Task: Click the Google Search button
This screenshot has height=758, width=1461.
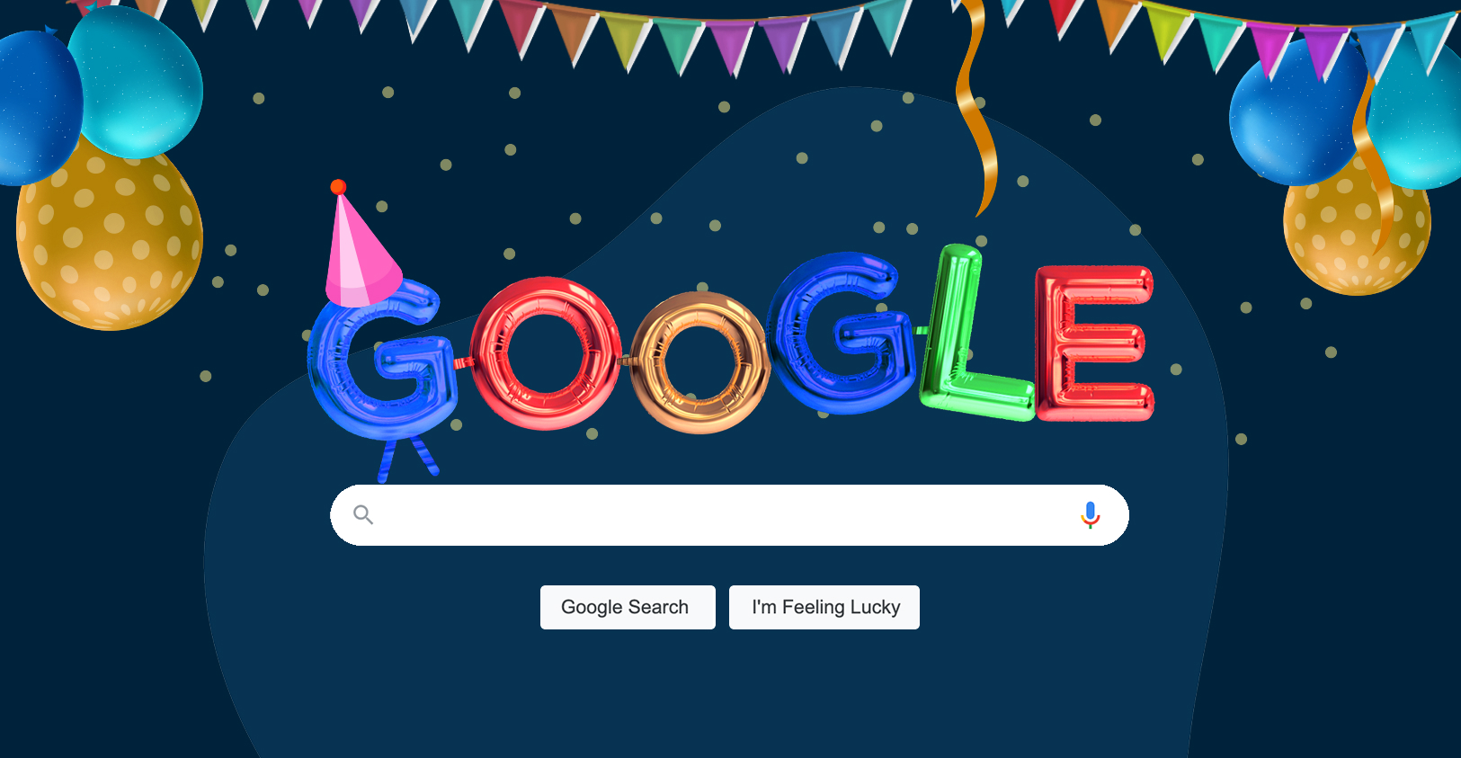Action: coord(628,607)
